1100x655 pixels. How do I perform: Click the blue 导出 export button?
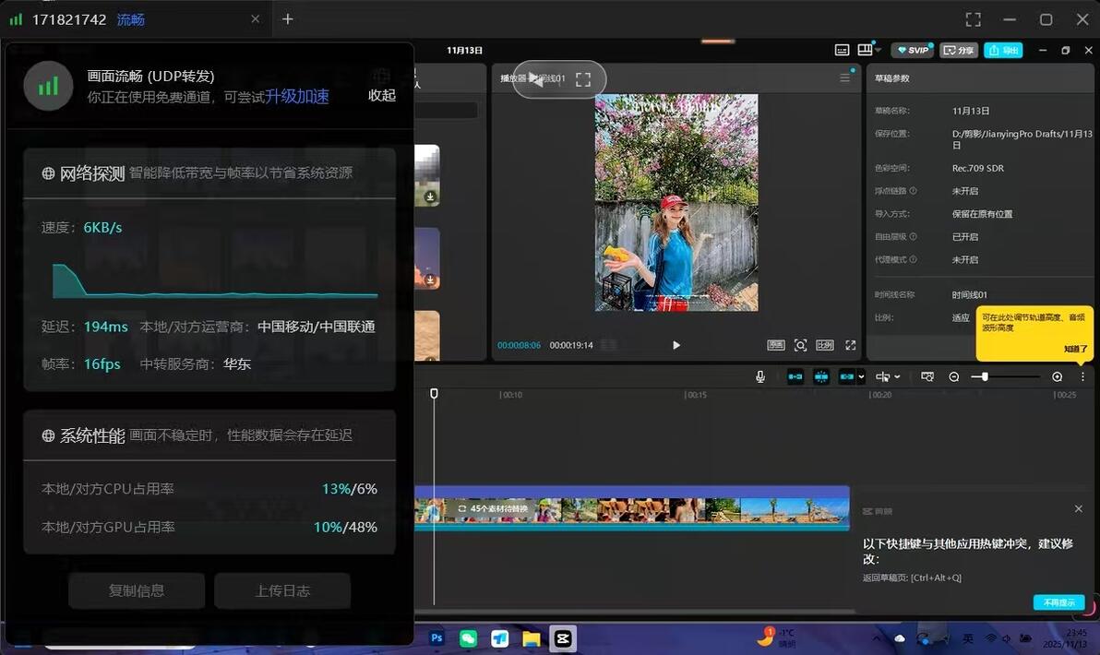click(1003, 50)
